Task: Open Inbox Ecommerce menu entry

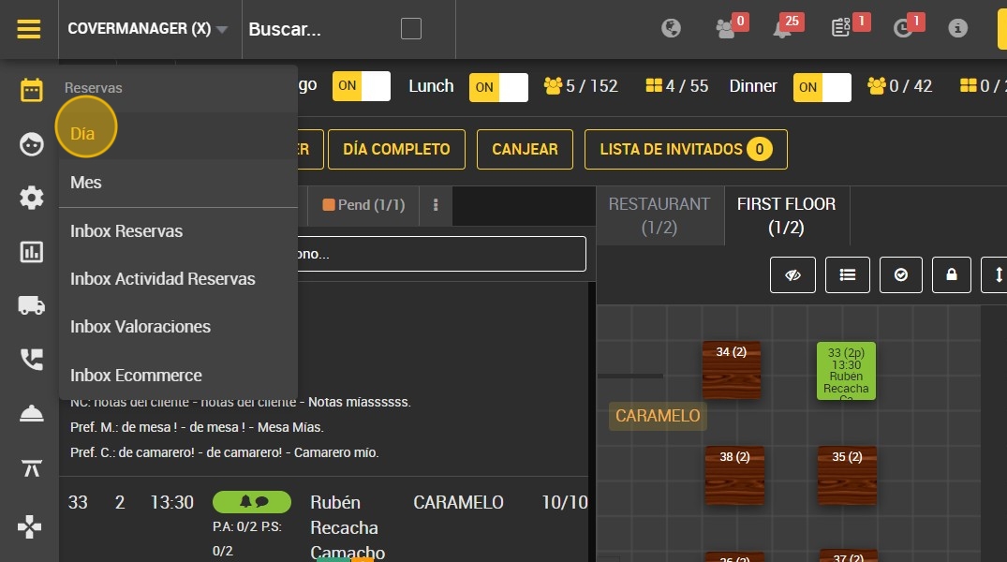Action: [x=136, y=375]
